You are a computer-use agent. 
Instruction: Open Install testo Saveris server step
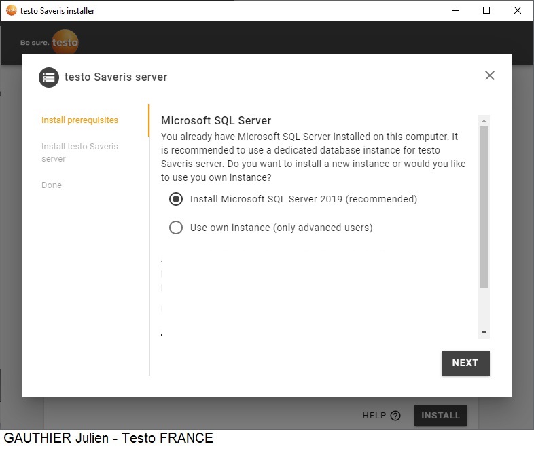tap(79, 153)
